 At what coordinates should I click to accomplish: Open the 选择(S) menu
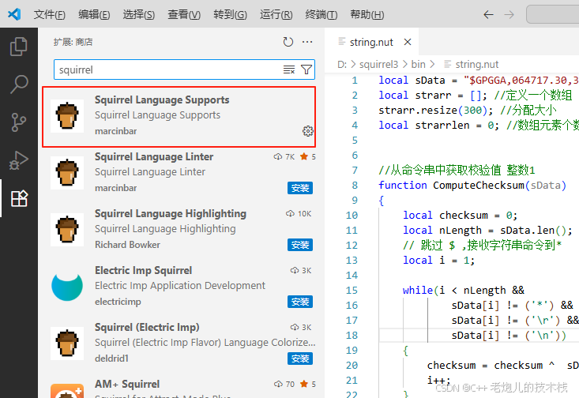(x=139, y=15)
